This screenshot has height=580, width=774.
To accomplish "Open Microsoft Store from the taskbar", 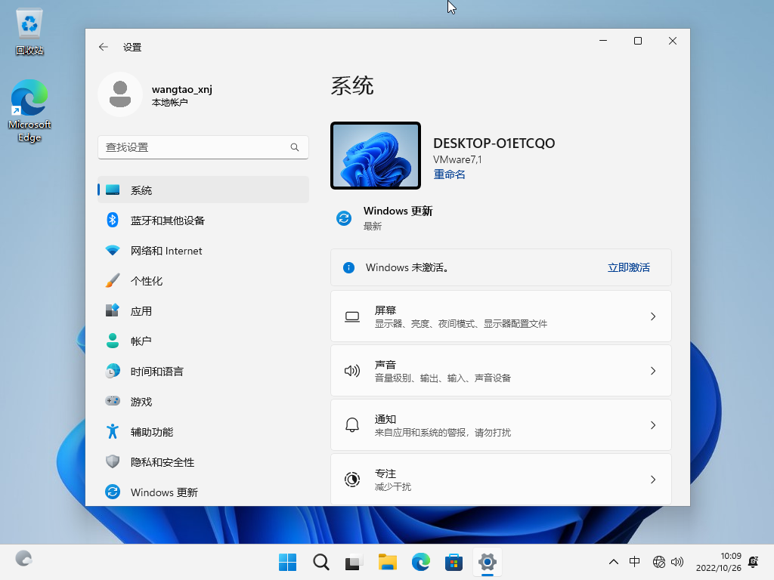I will pos(454,562).
